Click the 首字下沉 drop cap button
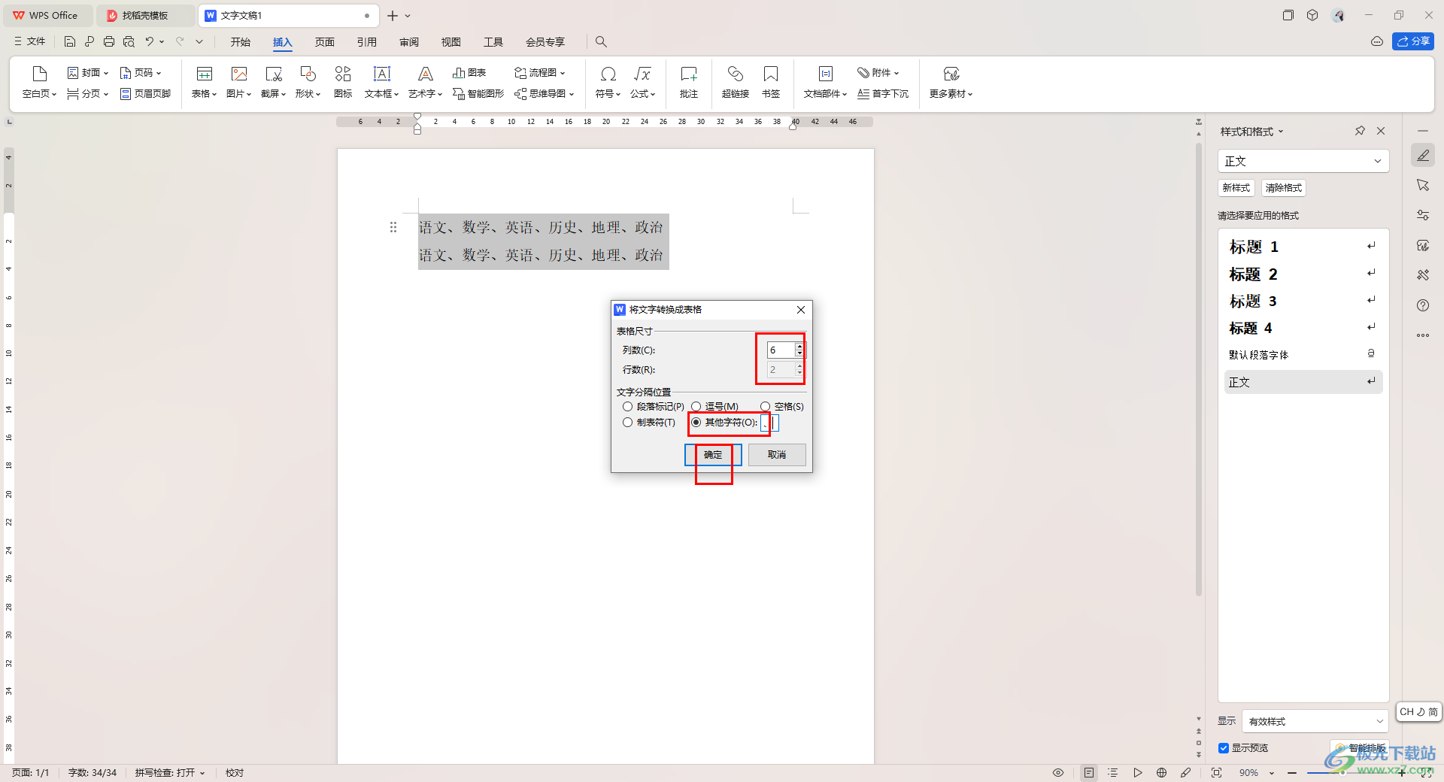This screenshot has height=782, width=1444. 883,94
